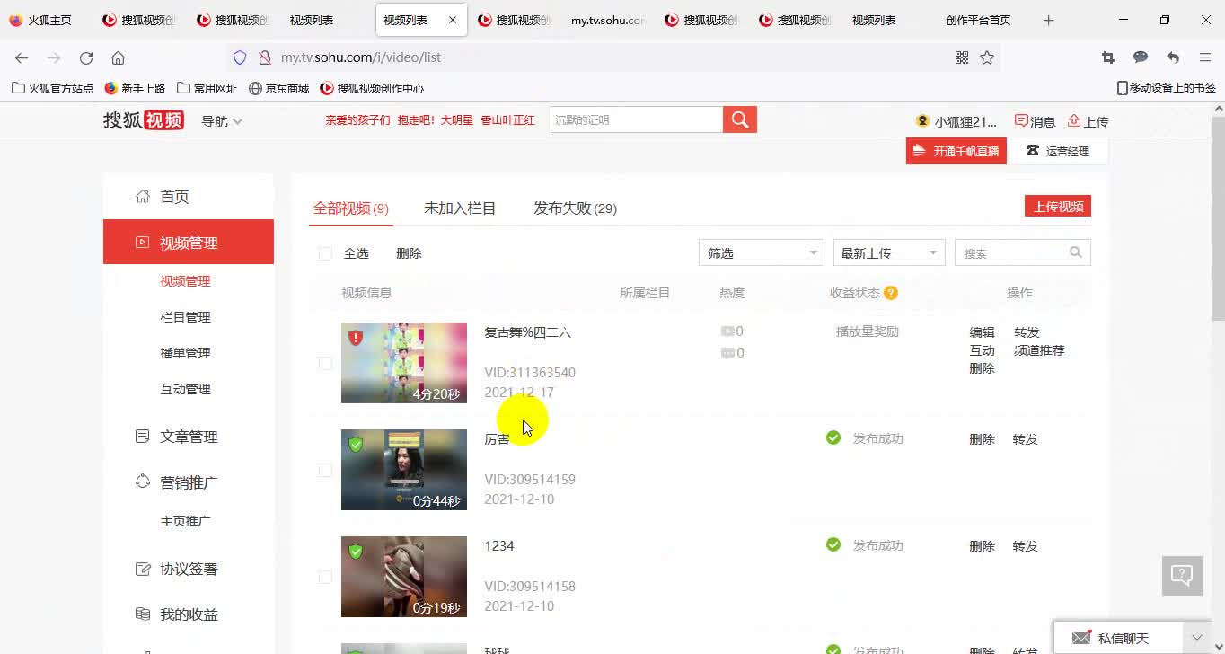Click the shield icon in the address bar
Screen dimensions: 1225x654
click(240, 57)
